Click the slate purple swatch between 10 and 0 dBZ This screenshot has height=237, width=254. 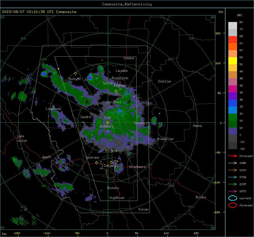233,131
